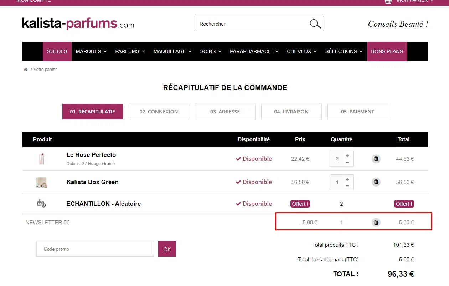Screen dimensions: 449x286
Task: Expand the PARAPHARMACIE dropdown menu
Action: coord(254,51)
